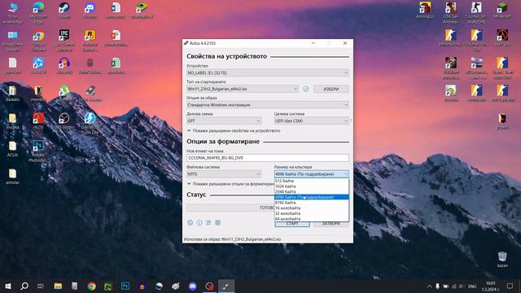Select 64 kilobytes cluster size
The height and width of the screenshot is (293, 521).
[311, 219]
